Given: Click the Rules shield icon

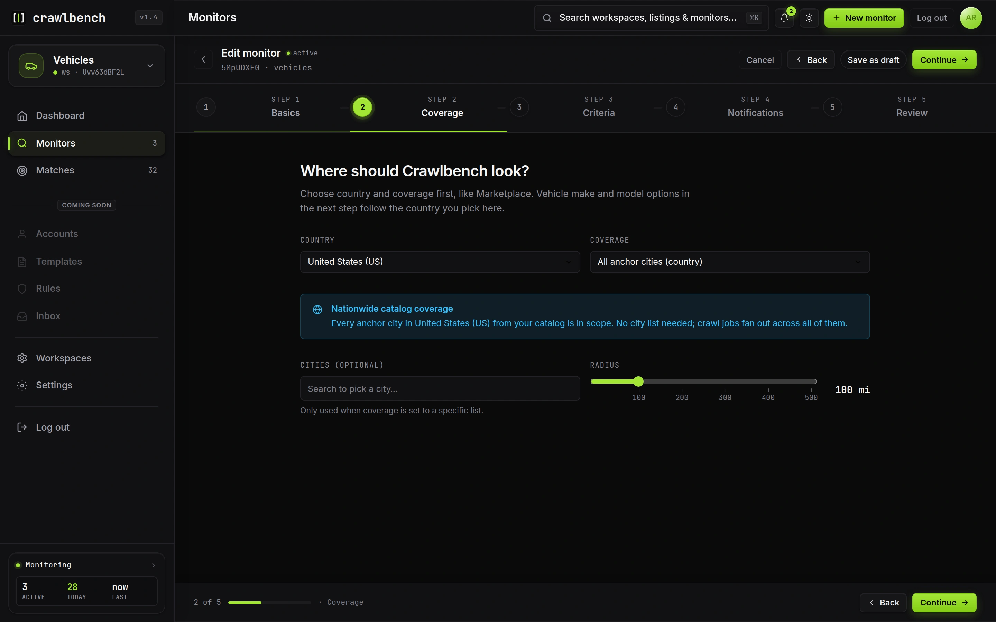Looking at the screenshot, I should (22, 289).
